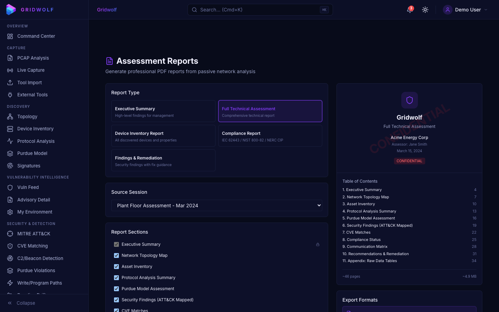Select the Executive Summary report type
This screenshot has width=499, height=312.
point(163,111)
